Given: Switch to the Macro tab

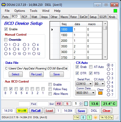Looking at the screenshot, I should (64, 17).
